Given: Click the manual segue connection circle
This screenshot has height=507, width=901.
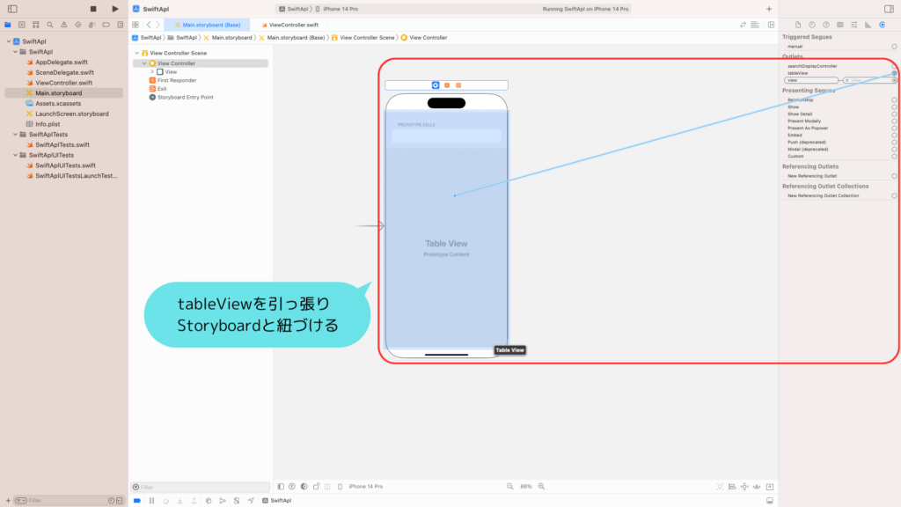Looking at the screenshot, I should point(894,47).
